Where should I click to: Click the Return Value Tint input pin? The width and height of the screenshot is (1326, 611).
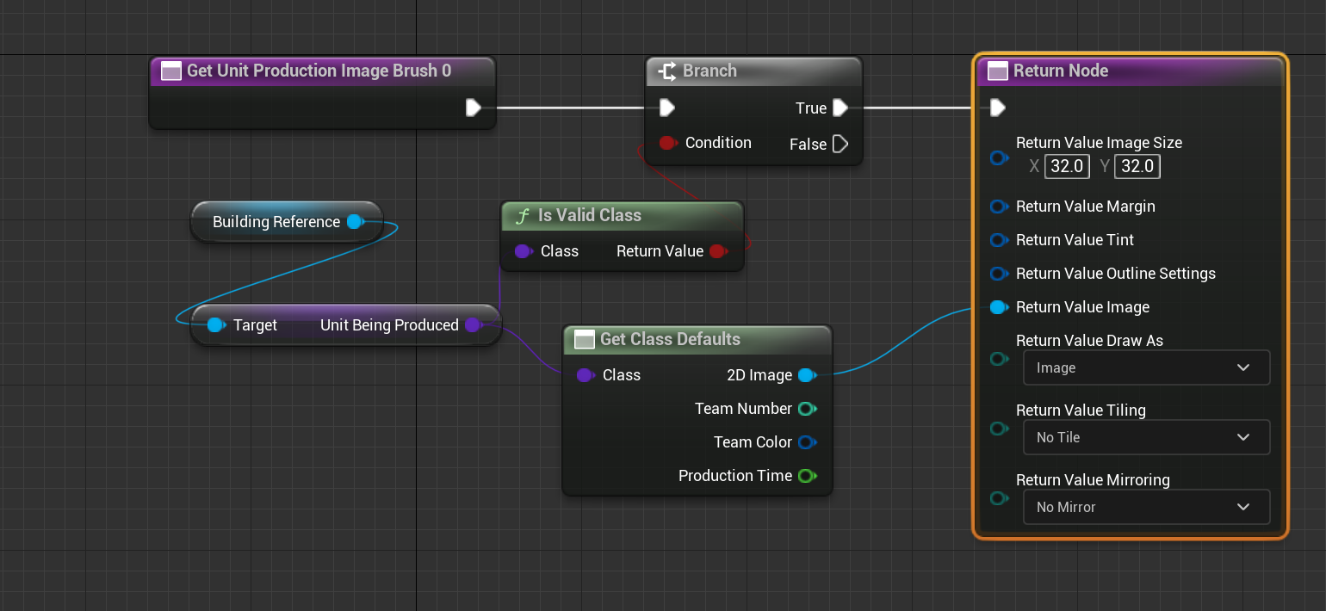point(999,240)
